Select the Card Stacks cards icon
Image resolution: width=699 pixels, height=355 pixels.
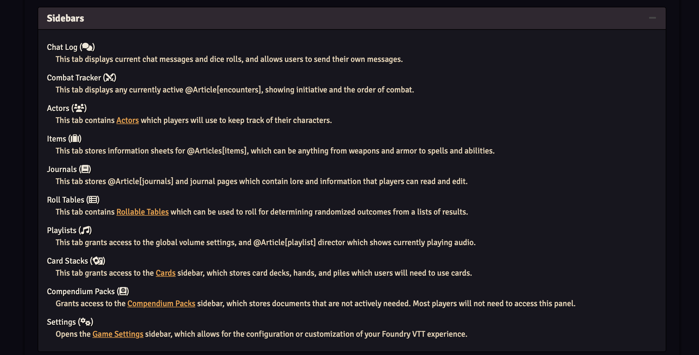click(98, 261)
